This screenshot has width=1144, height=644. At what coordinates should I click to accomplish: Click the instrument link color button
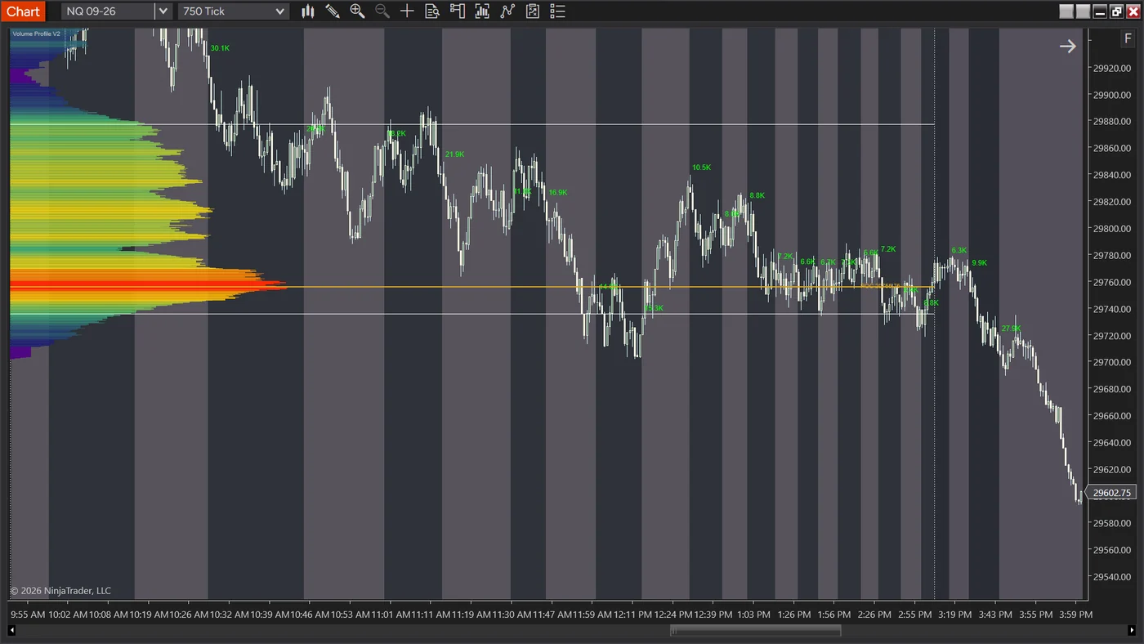coord(1066,11)
